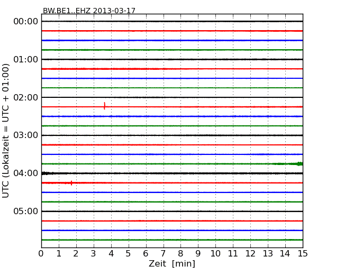Click the red spike on the 04:15 trace

pos(71,183)
